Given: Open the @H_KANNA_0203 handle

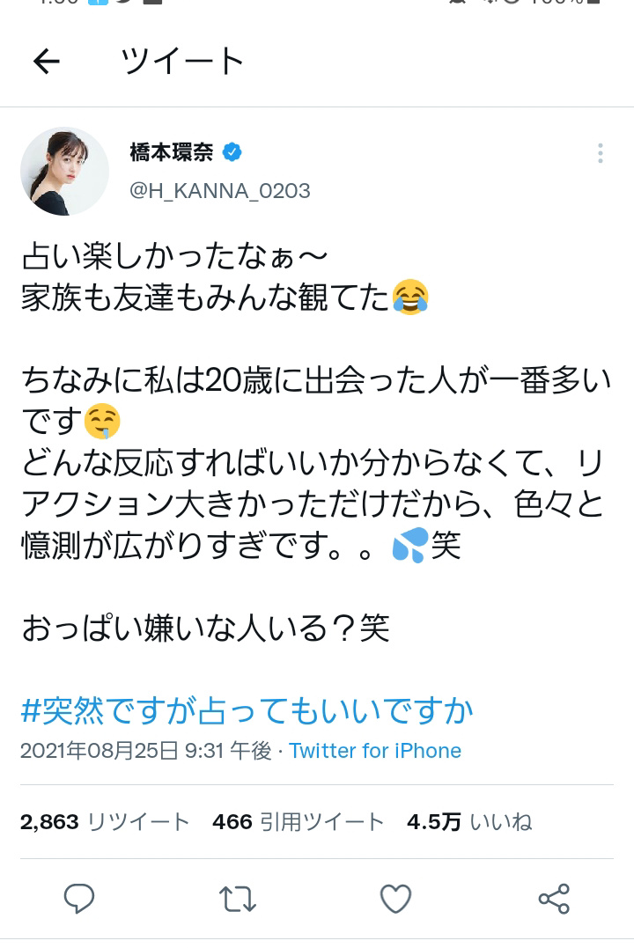Looking at the screenshot, I should tap(219, 191).
